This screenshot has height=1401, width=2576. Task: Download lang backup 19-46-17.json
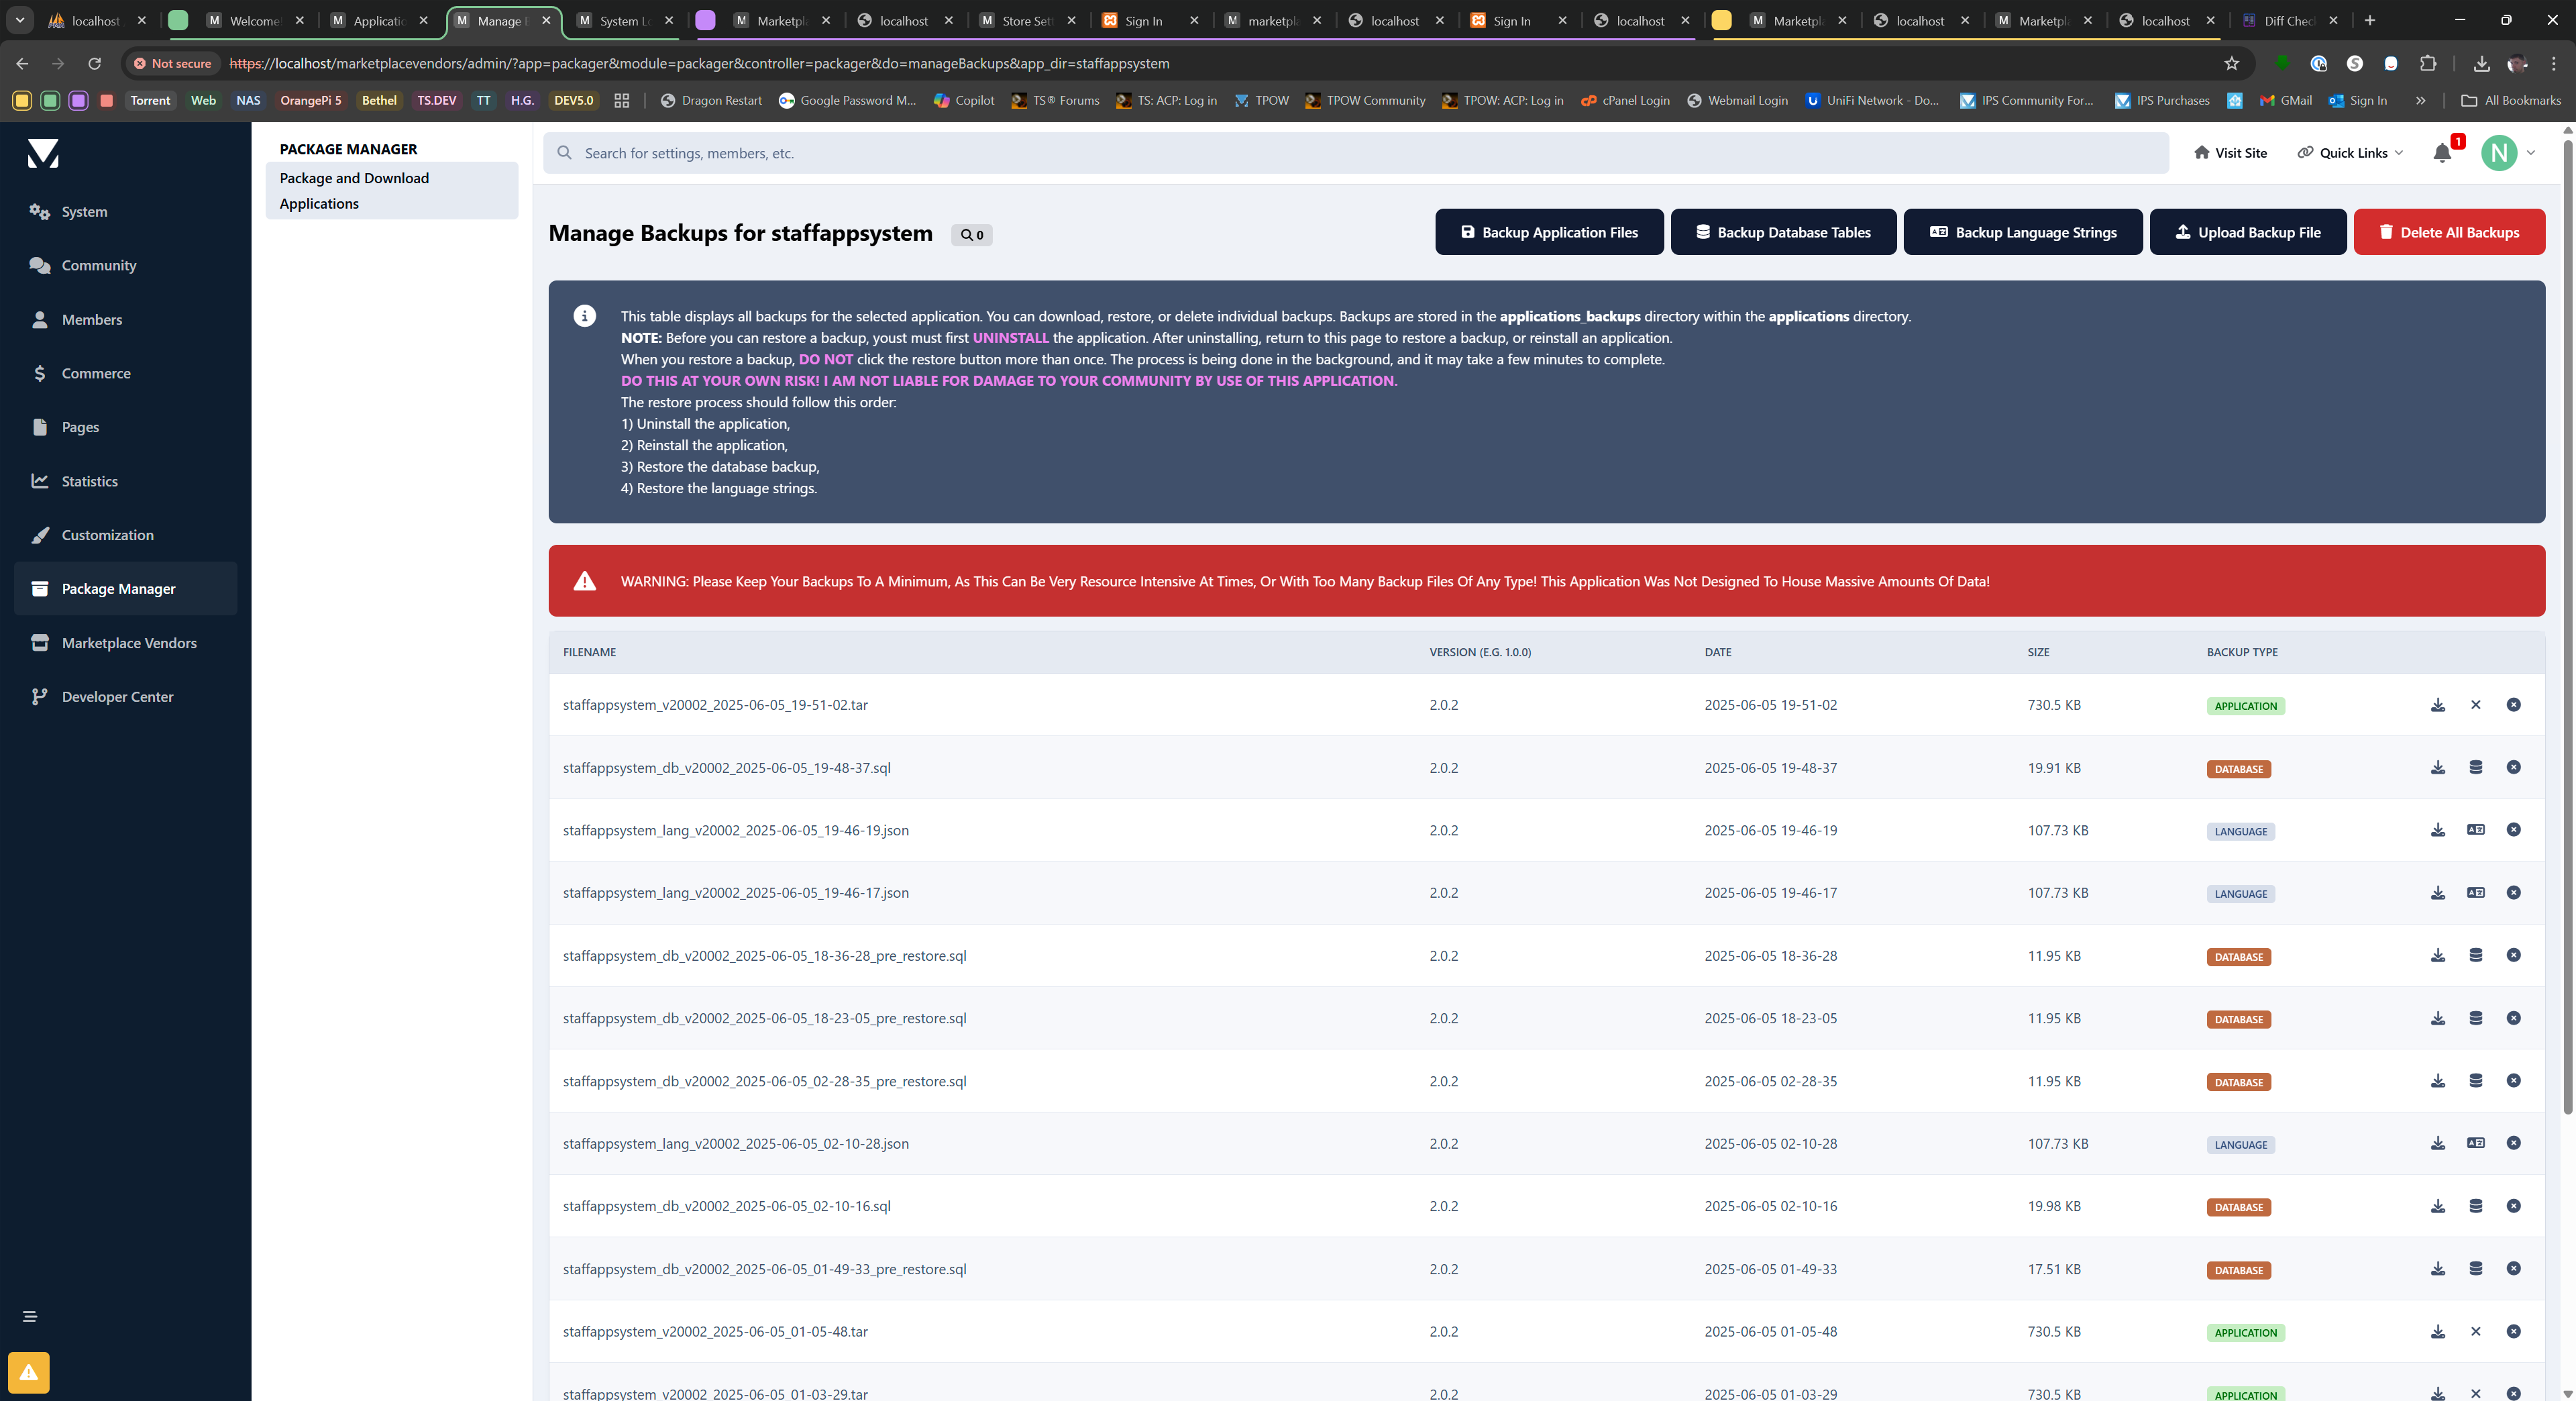(2438, 893)
